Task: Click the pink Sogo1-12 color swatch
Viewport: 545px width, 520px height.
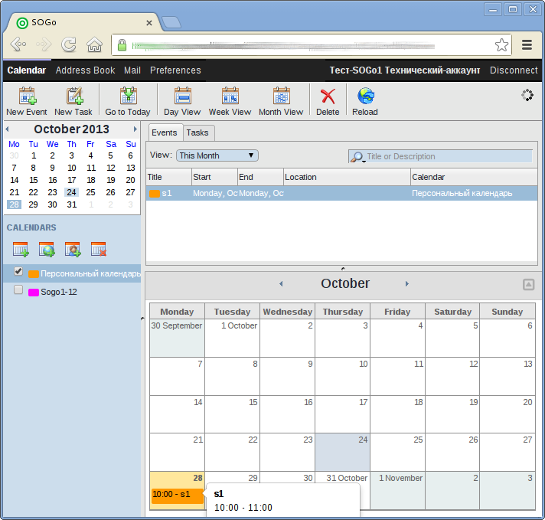Action: pyautogui.click(x=34, y=293)
